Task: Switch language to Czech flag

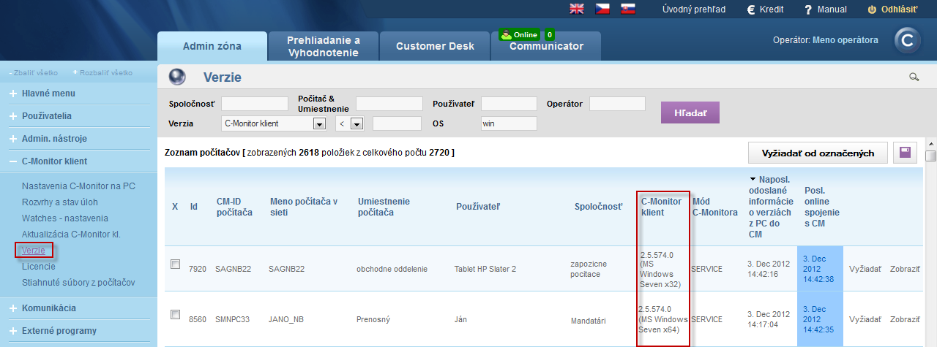Action: coord(602,9)
